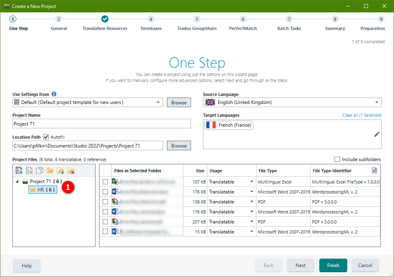Click the Cancel button

click(x=365, y=265)
